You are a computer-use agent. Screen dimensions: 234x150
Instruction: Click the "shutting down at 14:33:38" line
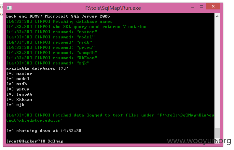coord(44,131)
